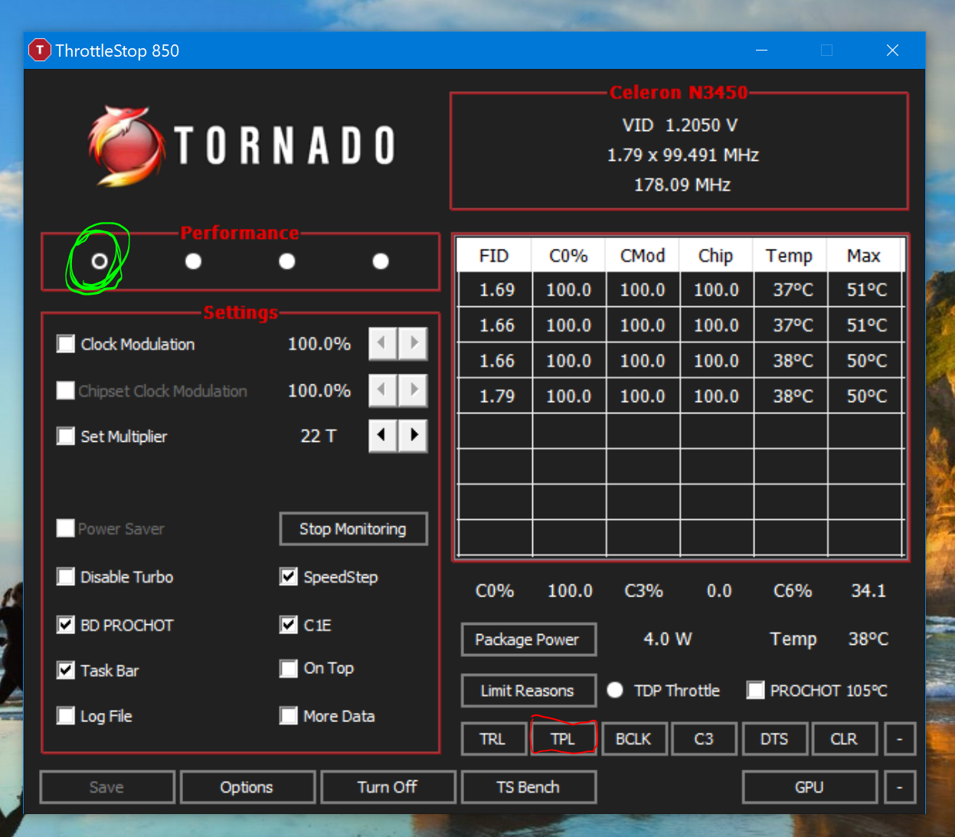
Task: Click the Tornado phoenix logo
Action: (126, 145)
